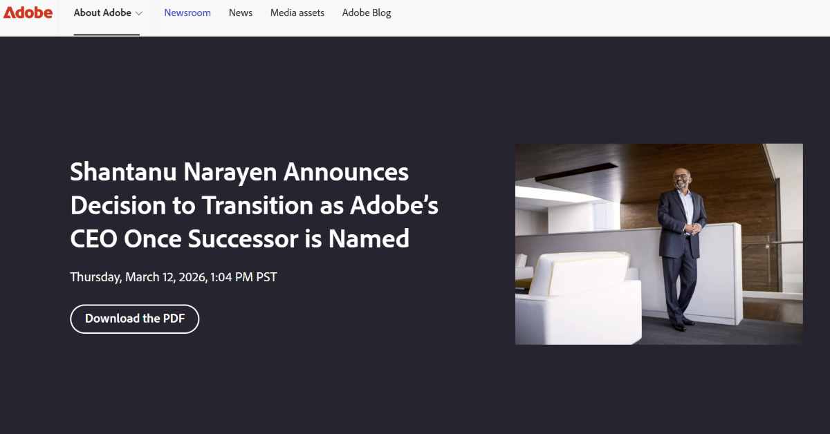
Task: Select the underline indicator beneath About Adobe
Action: coord(107,35)
